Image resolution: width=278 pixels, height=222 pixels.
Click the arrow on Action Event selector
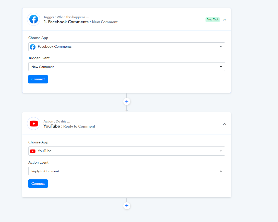[x=221, y=171]
